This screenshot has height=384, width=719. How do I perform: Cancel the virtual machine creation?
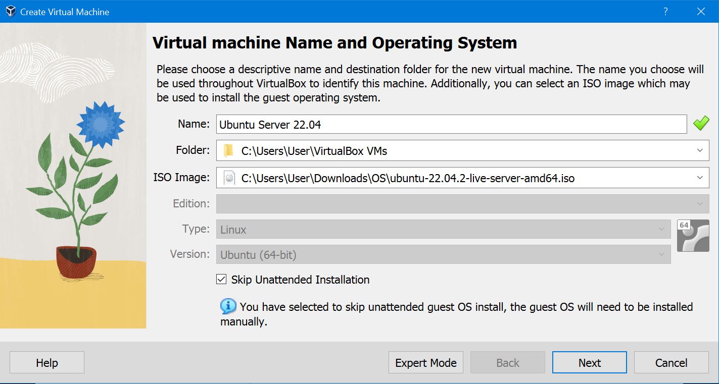point(672,362)
